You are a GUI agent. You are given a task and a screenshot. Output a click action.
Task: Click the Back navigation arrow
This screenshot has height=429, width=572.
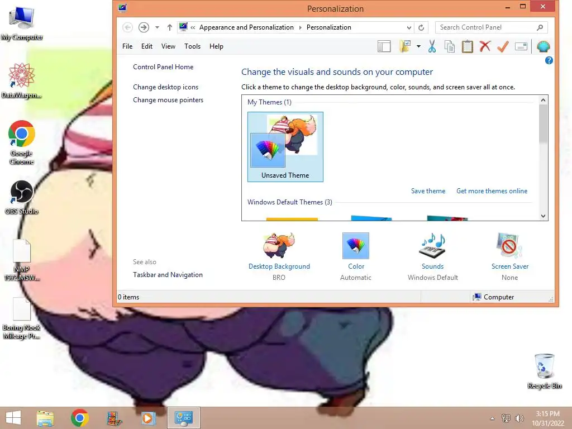(127, 27)
